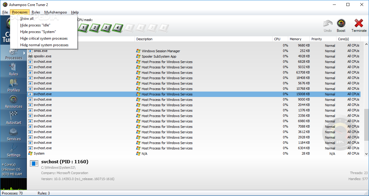Sort by Memory column header
The height and width of the screenshot is (196, 369).
[299, 39]
